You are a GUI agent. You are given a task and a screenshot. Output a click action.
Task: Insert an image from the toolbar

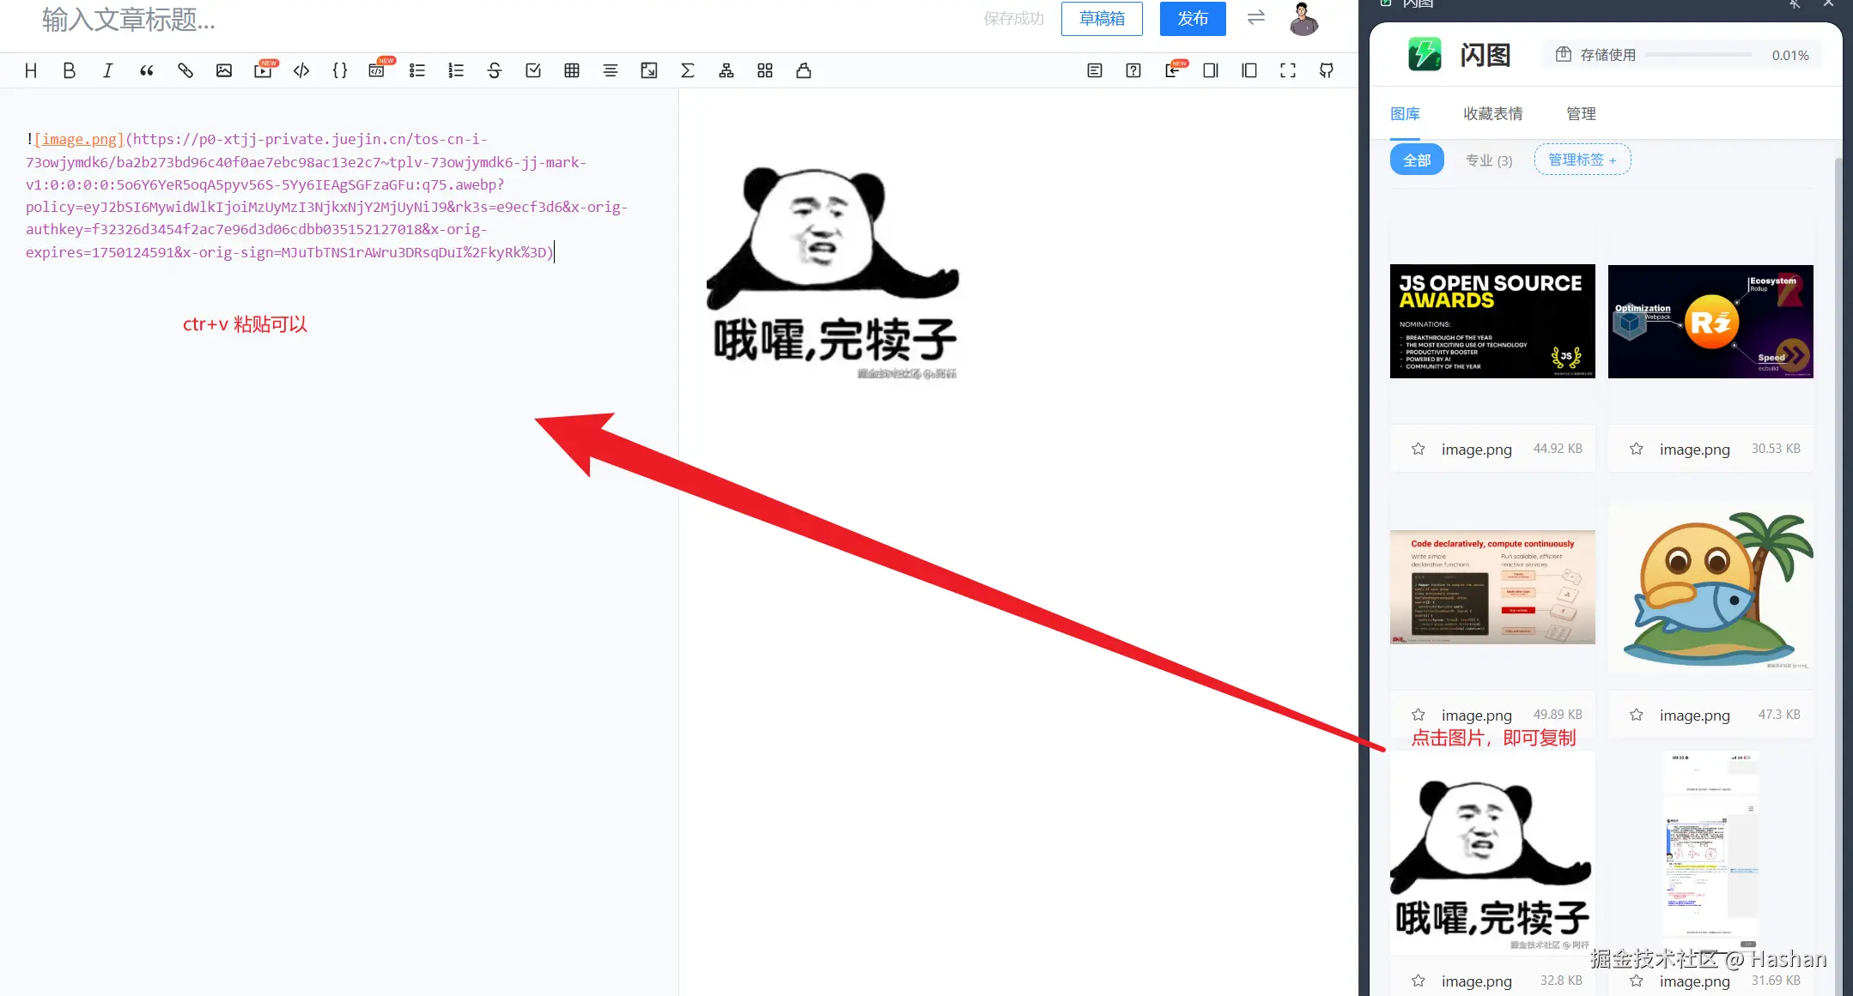pos(224,70)
